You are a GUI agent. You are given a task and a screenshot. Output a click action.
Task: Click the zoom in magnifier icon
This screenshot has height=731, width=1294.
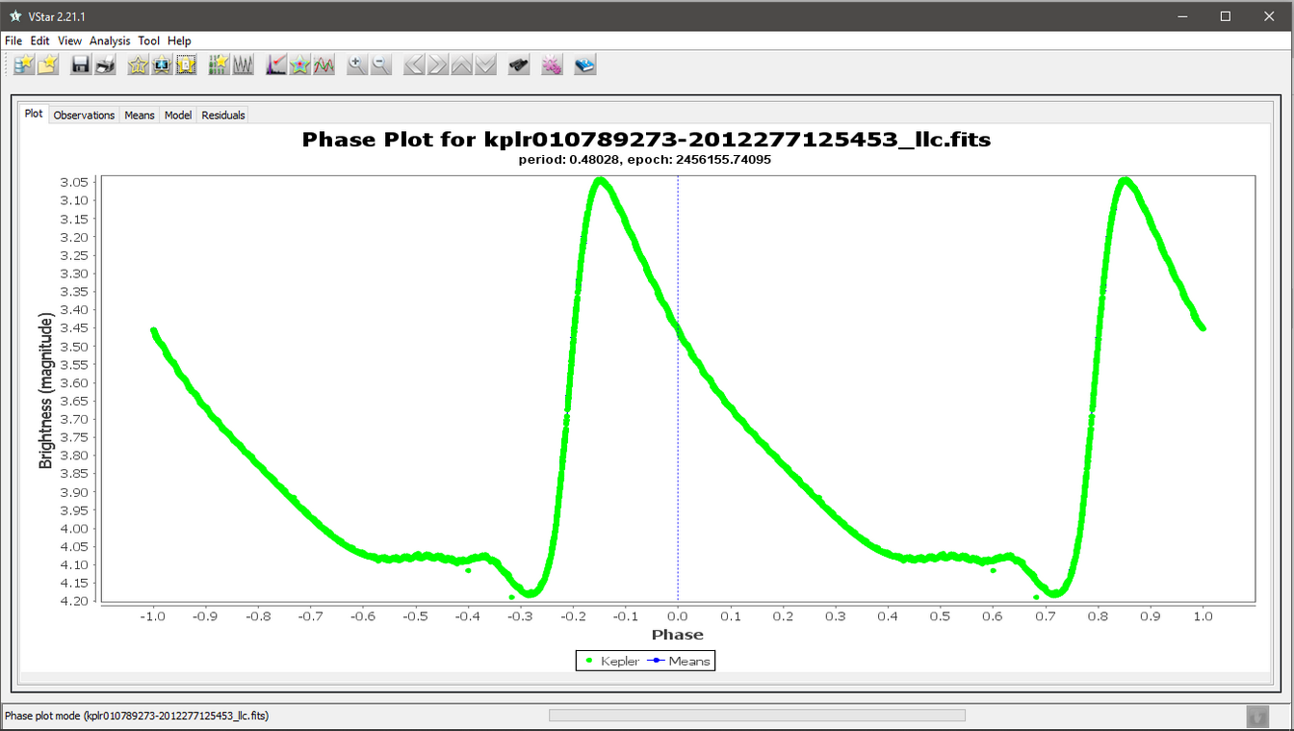(357, 65)
